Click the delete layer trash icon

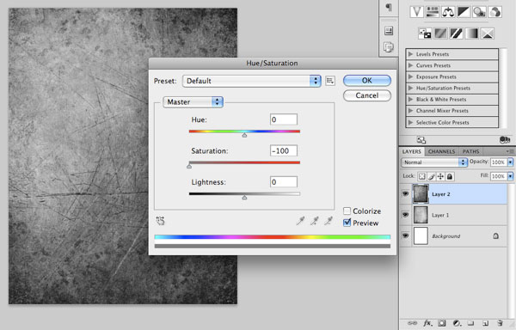pos(501,323)
